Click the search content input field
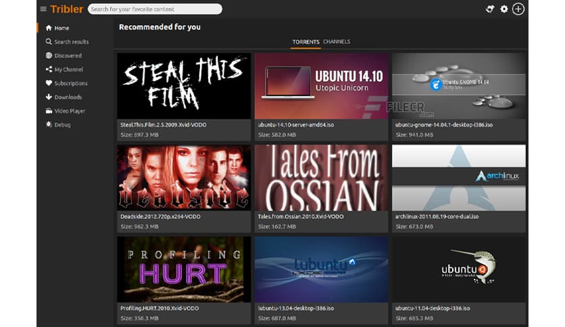565x327 pixels. [x=155, y=9]
